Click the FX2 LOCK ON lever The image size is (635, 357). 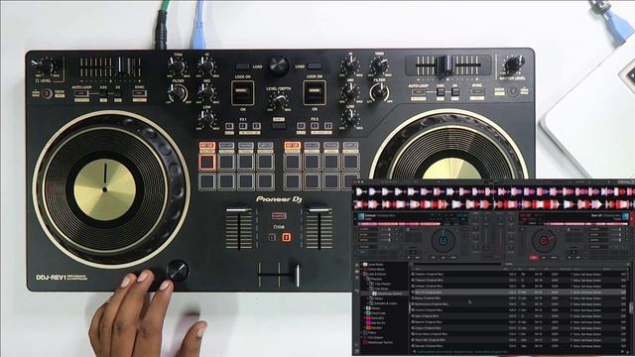tap(315, 92)
